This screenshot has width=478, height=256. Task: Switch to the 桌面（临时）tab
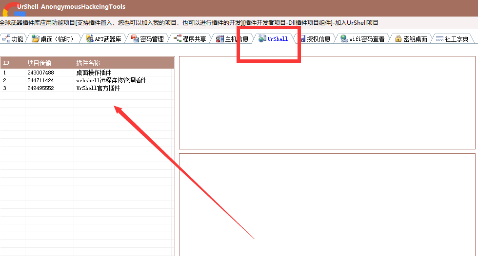click(54, 39)
